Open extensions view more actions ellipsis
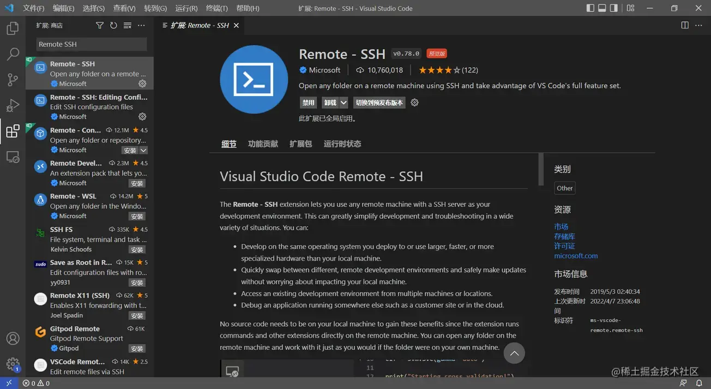This screenshot has width=711, height=389. [x=141, y=26]
